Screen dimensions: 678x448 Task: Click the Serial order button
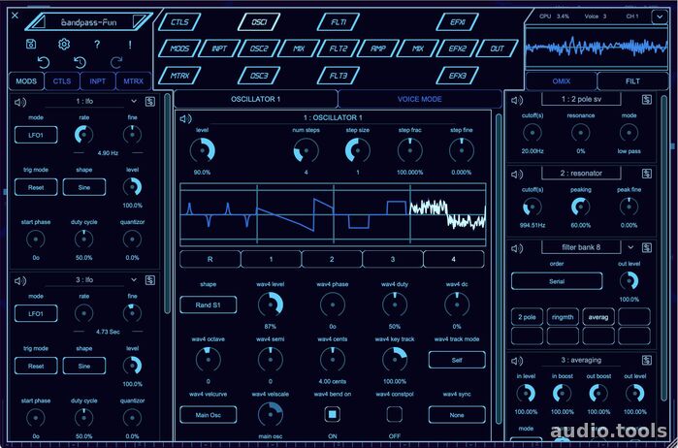(558, 280)
